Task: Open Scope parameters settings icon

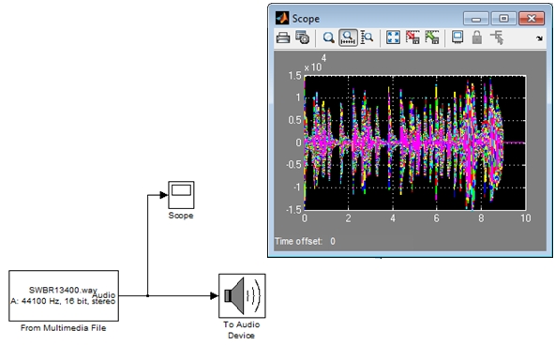Action: tap(302, 37)
